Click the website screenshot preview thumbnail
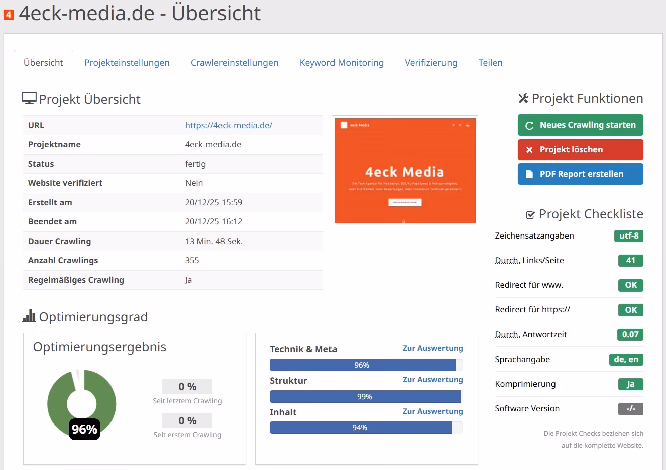 coord(404,170)
